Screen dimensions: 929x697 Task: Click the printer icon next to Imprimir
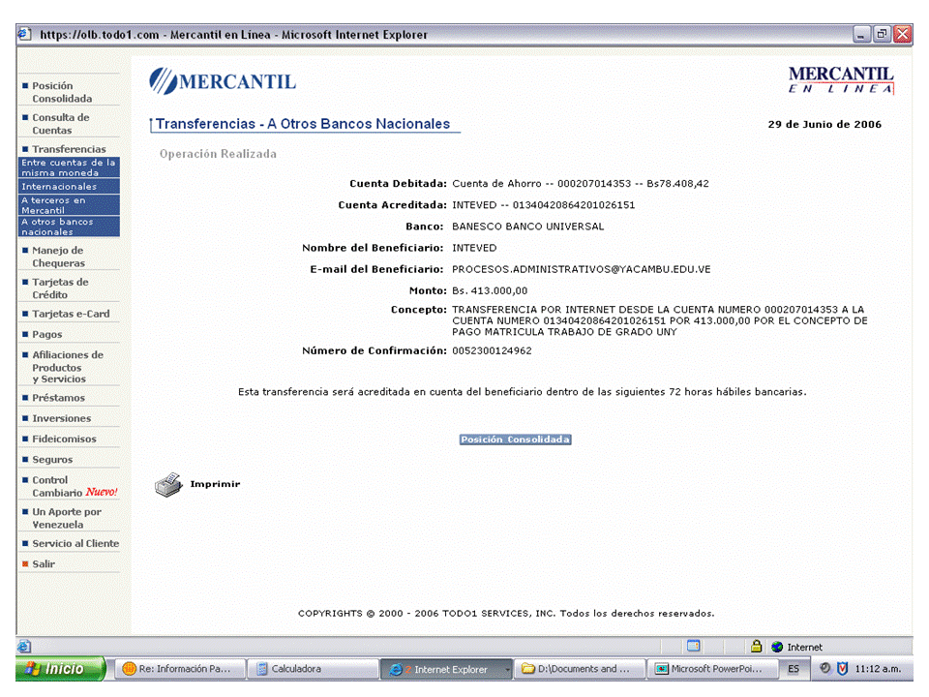click(x=168, y=484)
